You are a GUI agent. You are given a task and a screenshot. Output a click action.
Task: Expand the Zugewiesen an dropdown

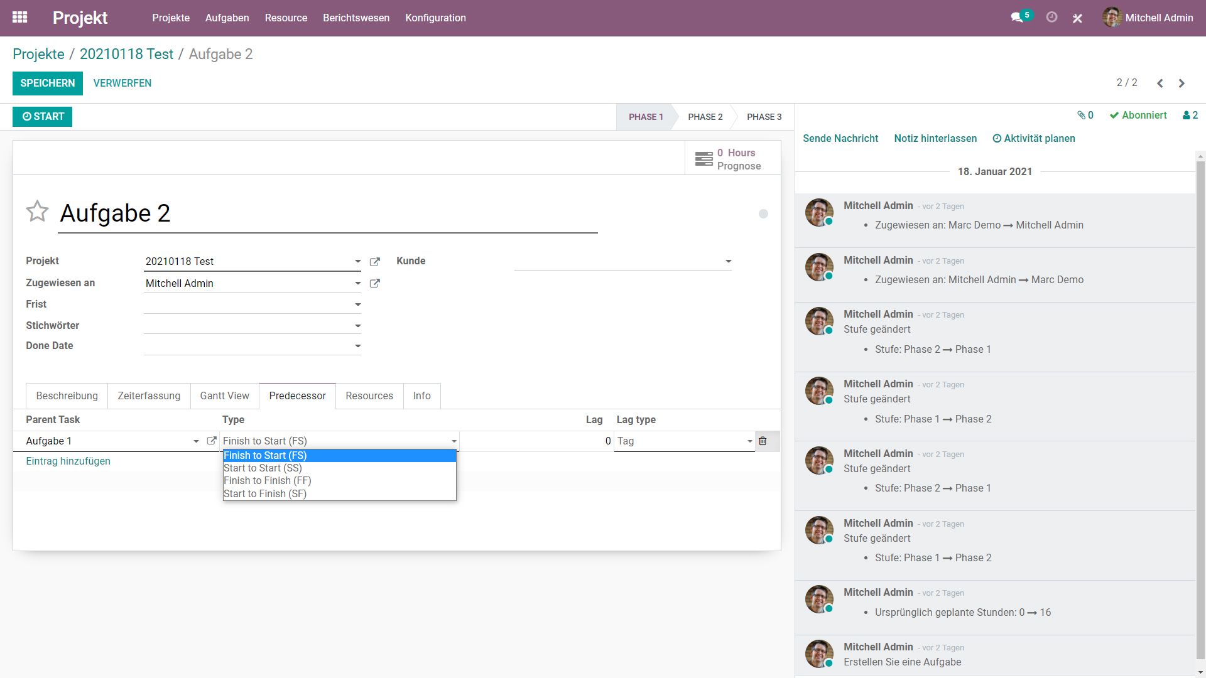tap(357, 284)
